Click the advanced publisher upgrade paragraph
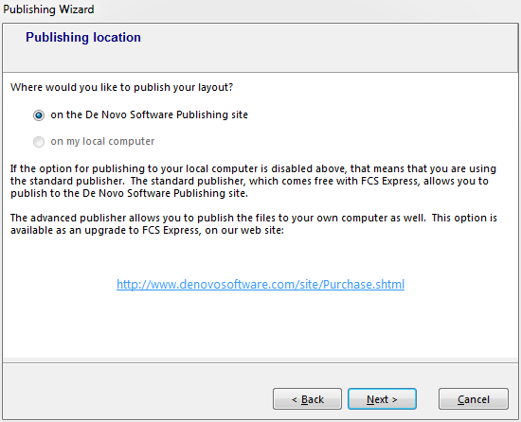 point(254,224)
